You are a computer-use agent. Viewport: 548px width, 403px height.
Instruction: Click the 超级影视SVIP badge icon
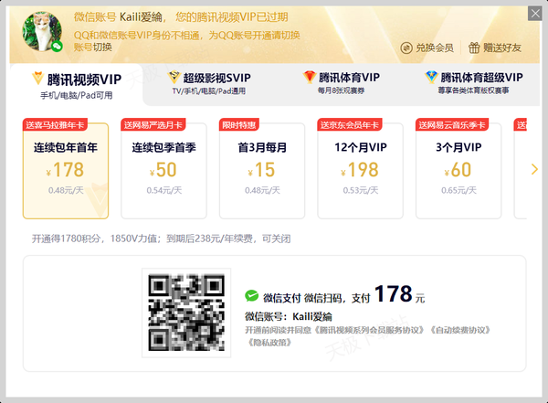point(174,78)
